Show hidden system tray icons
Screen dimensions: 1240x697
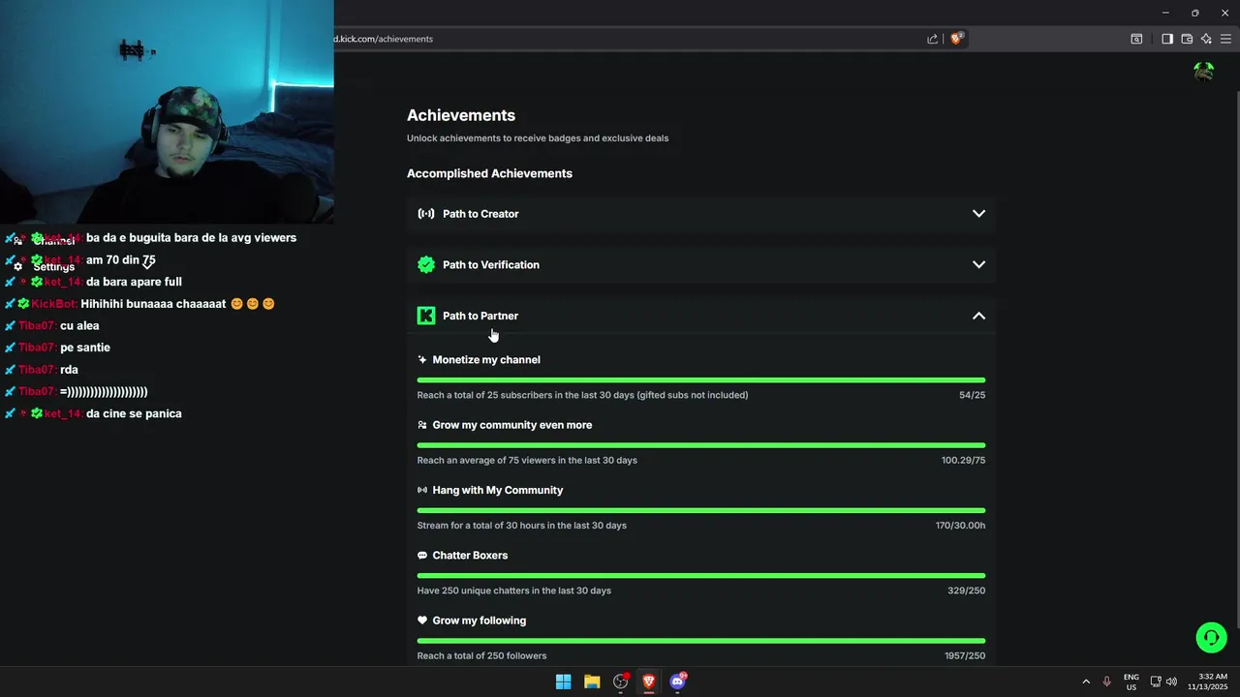click(1086, 682)
